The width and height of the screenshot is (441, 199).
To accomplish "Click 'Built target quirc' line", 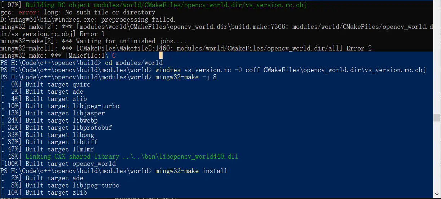I will pos(45,84).
